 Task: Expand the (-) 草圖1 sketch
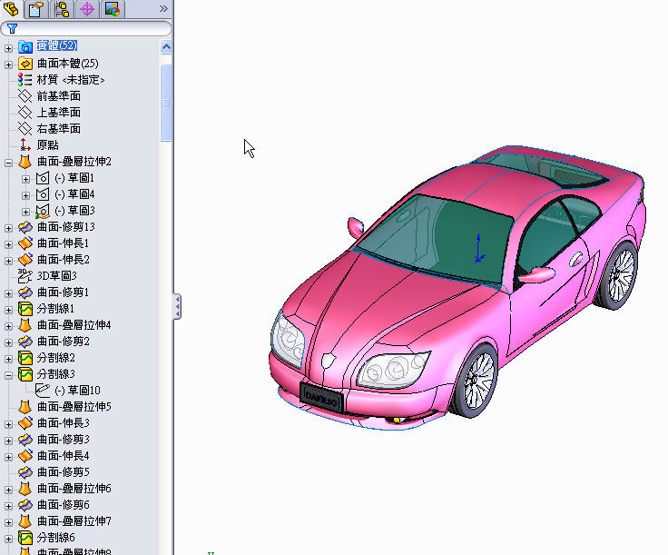(x=25, y=179)
